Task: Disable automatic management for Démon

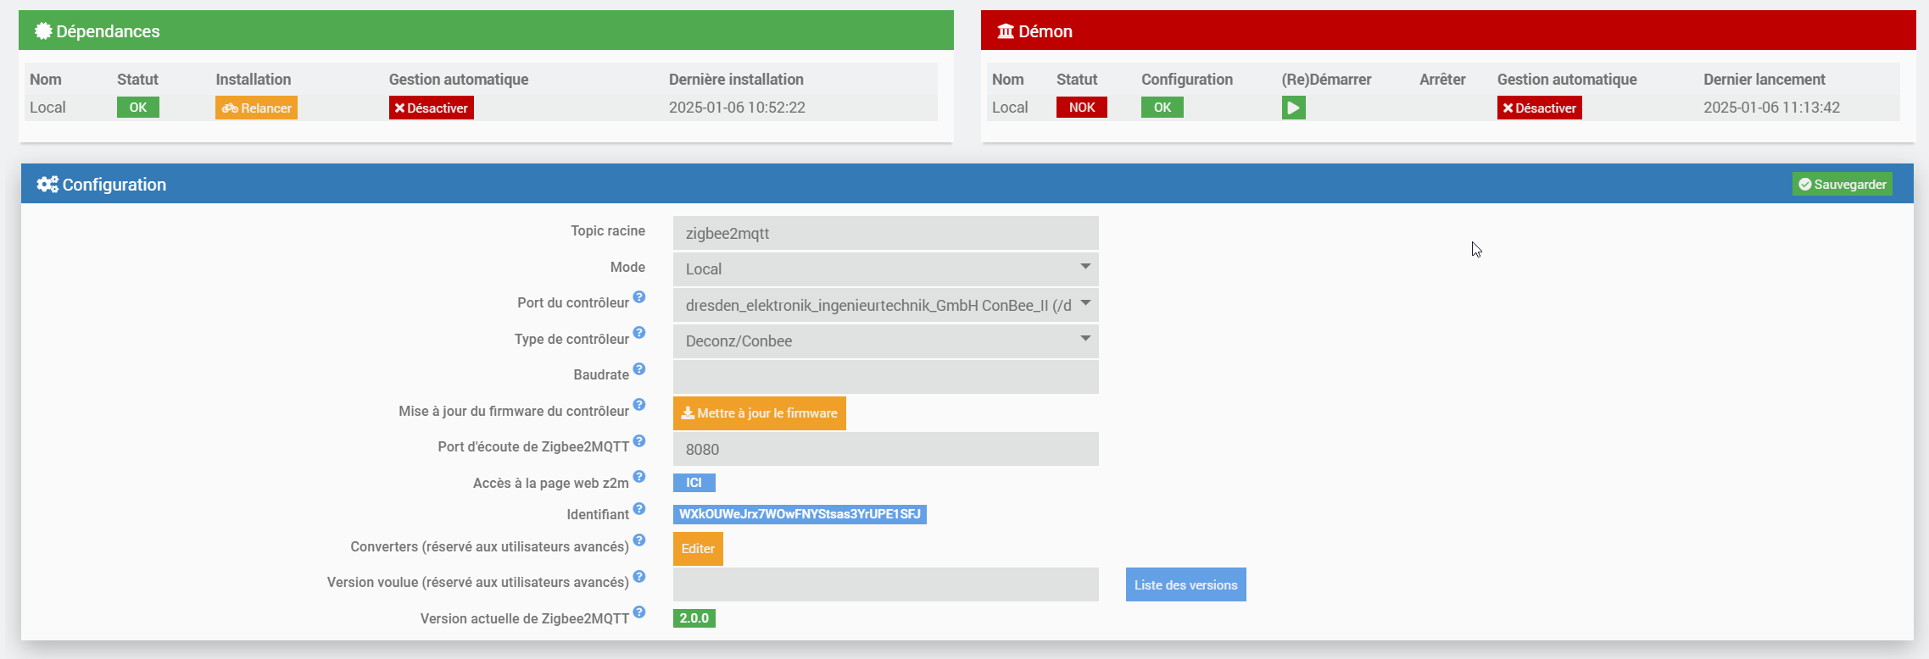Action: [x=1540, y=108]
